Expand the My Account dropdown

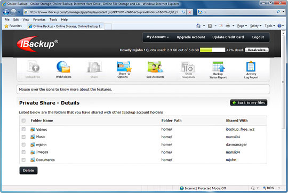[x=157, y=37]
